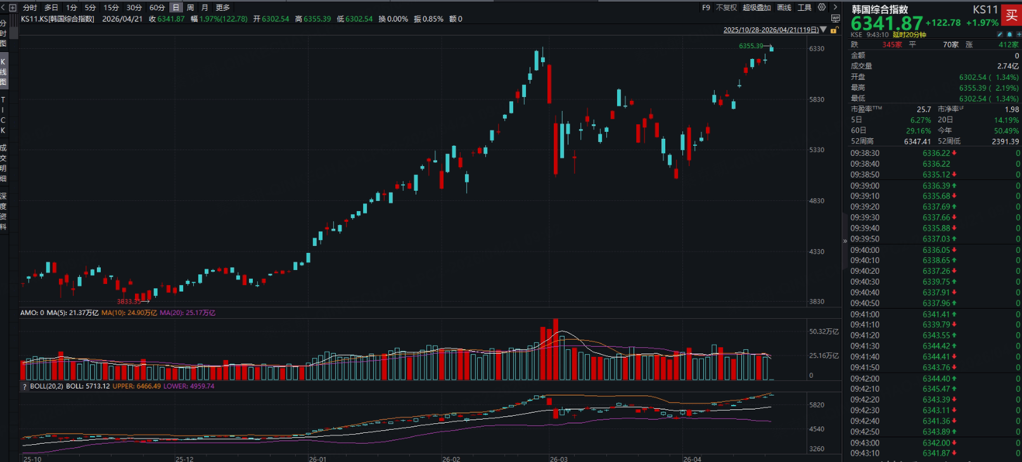Viewport: 1022px width, 462px height.
Task: Click the right chevron next to settings gear
Action: [835, 8]
